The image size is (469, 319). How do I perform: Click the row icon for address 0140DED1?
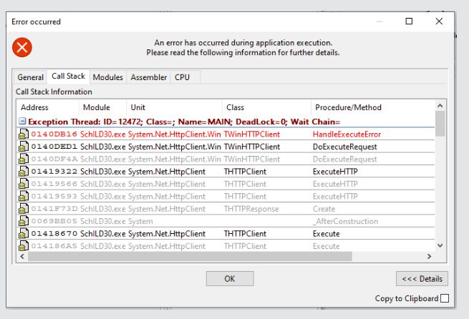tap(24, 147)
